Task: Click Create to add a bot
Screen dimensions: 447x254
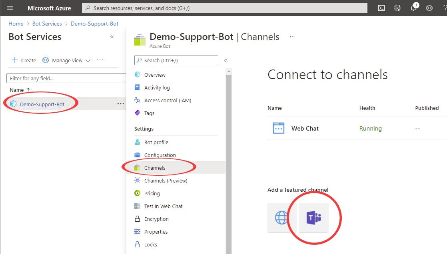Action: (24, 60)
